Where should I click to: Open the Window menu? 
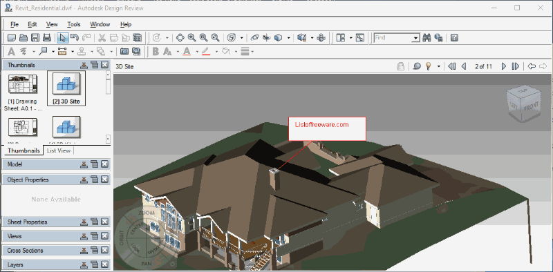click(100, 24)
